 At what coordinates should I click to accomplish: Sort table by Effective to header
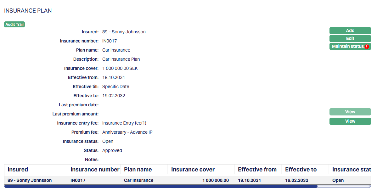[301, 170]
